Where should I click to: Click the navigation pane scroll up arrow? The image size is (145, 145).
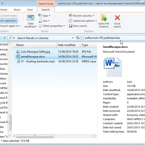coord(10,44)
